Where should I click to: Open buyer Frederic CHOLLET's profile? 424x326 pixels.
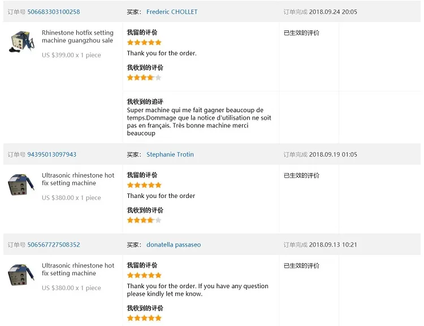[172, 12]
